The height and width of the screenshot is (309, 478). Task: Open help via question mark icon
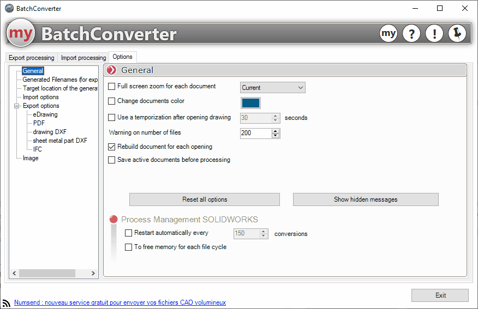[x=411, y=34]
